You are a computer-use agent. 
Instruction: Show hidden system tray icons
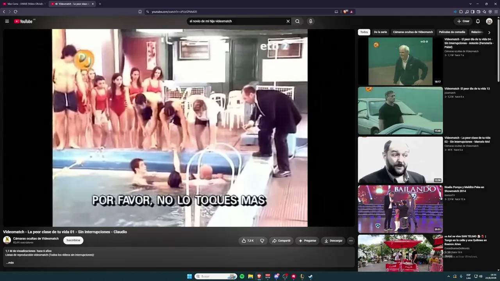448,276
